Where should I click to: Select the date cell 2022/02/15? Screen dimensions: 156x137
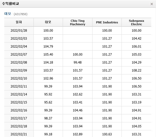point(19,102)
